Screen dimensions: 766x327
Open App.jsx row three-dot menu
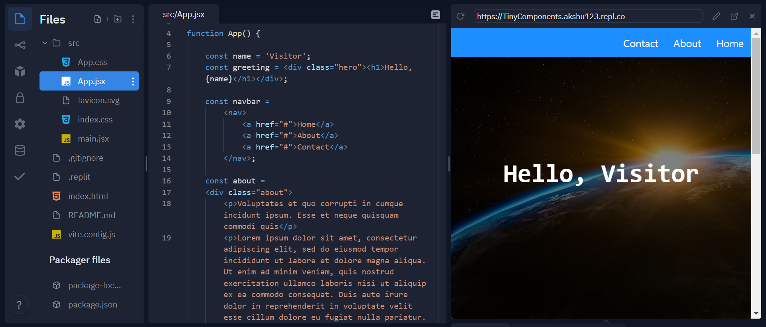coord(133,81)
